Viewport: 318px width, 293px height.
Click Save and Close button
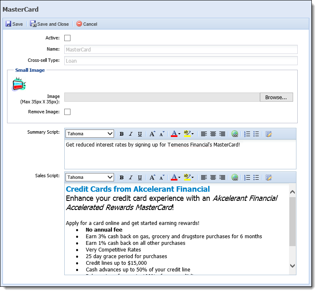(x=49, y=24)
